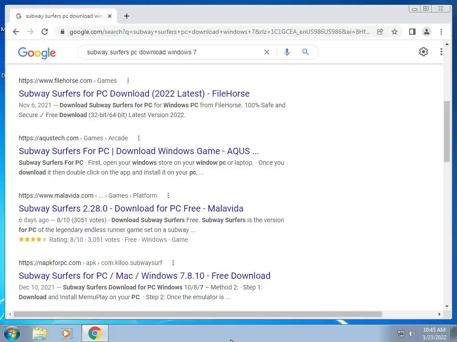Open the Chrome profile avatar
This screenshot has height=342, width=457.
pyautogui.click(x=426, y=32)
